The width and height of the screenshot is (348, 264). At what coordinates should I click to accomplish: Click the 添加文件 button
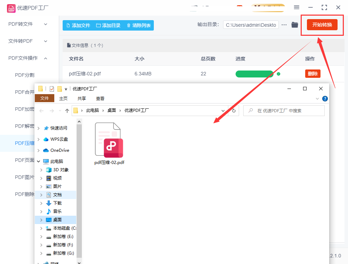coord(78,25)
